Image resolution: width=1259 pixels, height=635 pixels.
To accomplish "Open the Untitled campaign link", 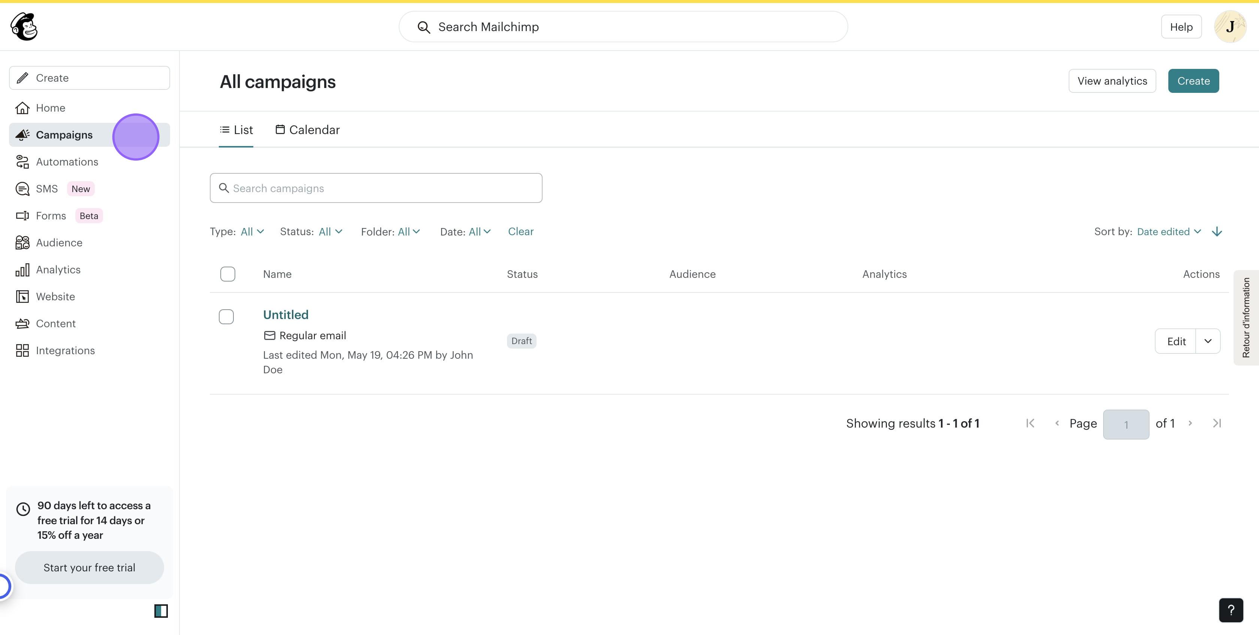I will click(286, 315).
